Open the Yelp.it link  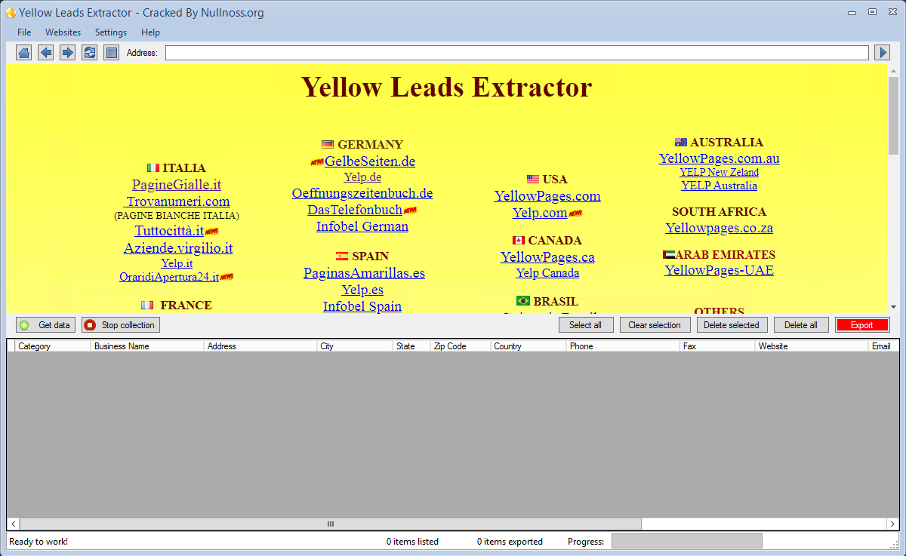[177, 263]
